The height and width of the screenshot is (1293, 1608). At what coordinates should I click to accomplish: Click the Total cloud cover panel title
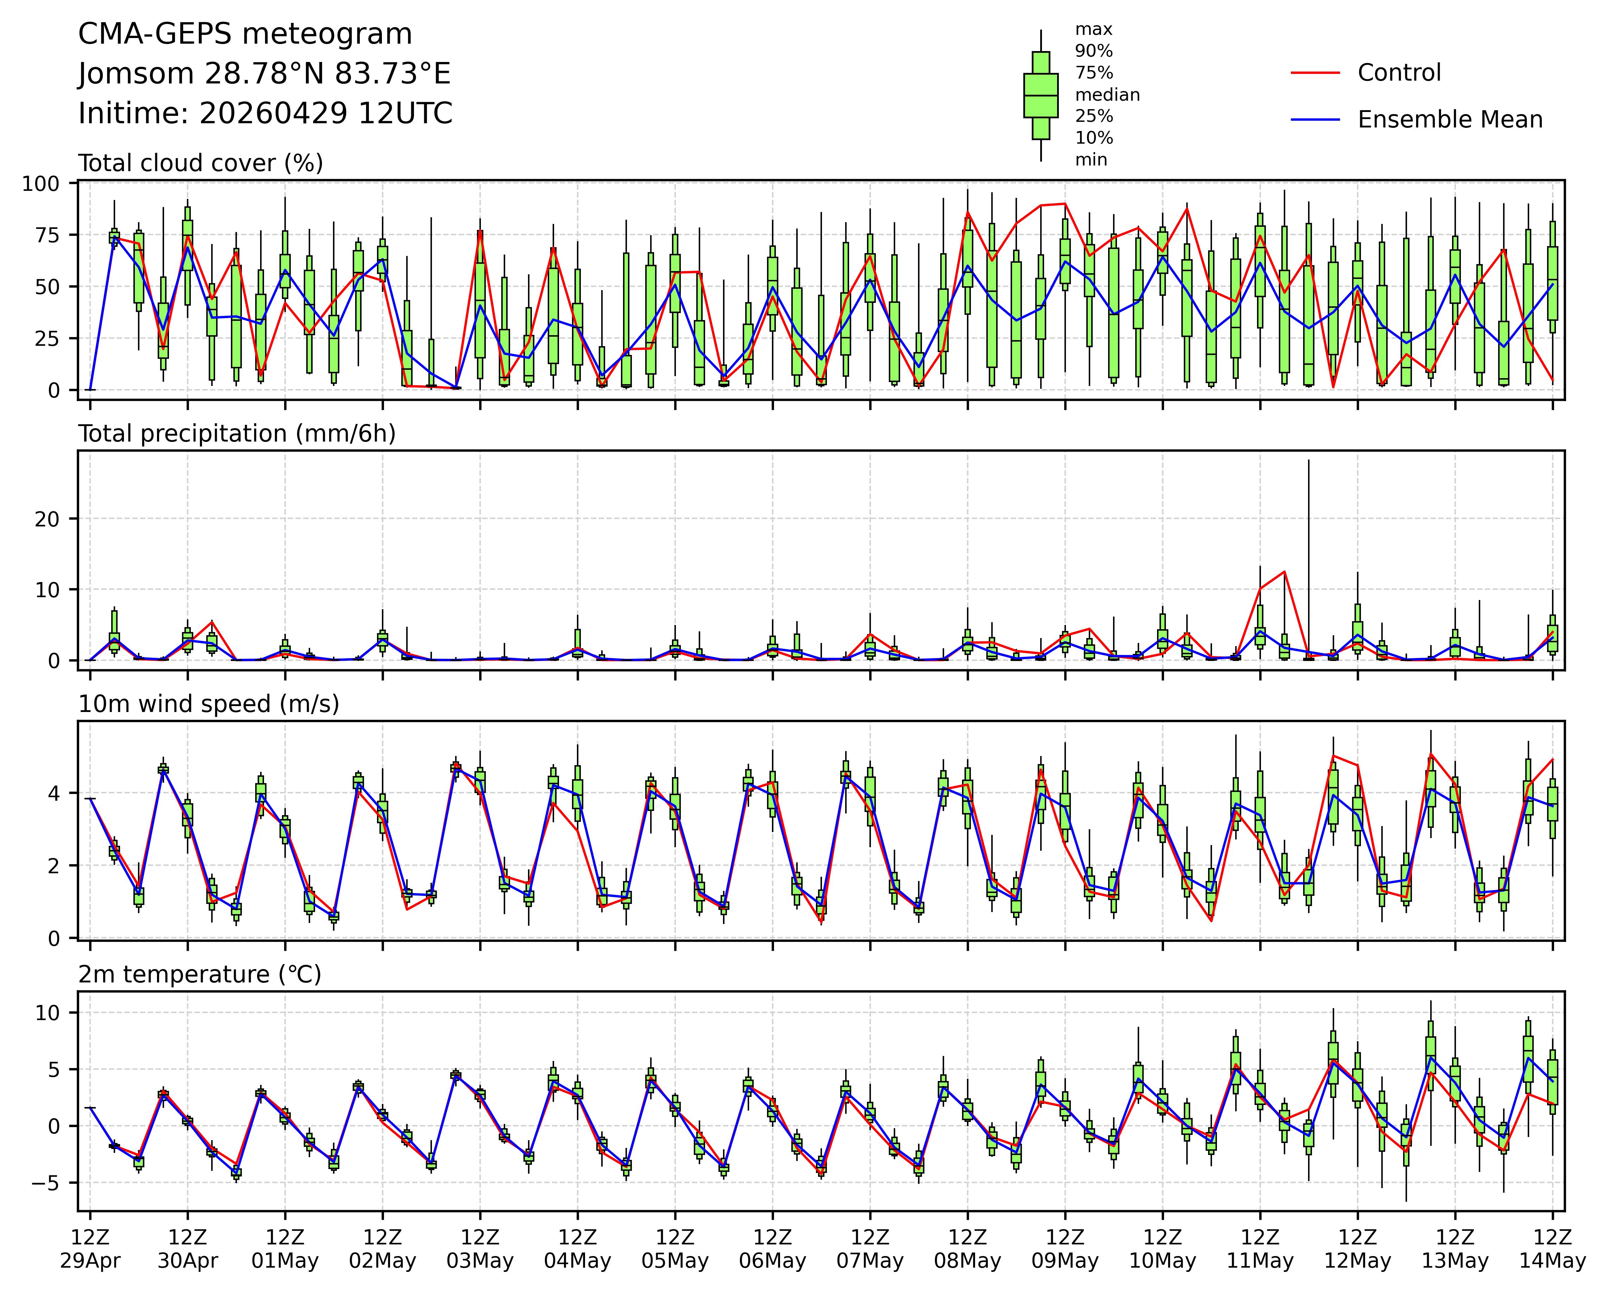pyautogui.click(x=201, y=163)
